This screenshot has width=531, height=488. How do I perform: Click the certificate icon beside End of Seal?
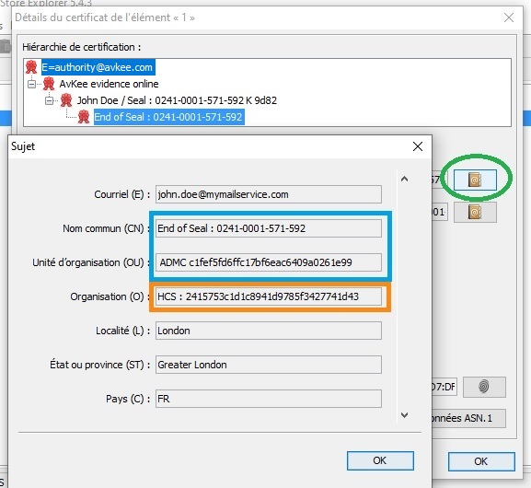[84, 117]
